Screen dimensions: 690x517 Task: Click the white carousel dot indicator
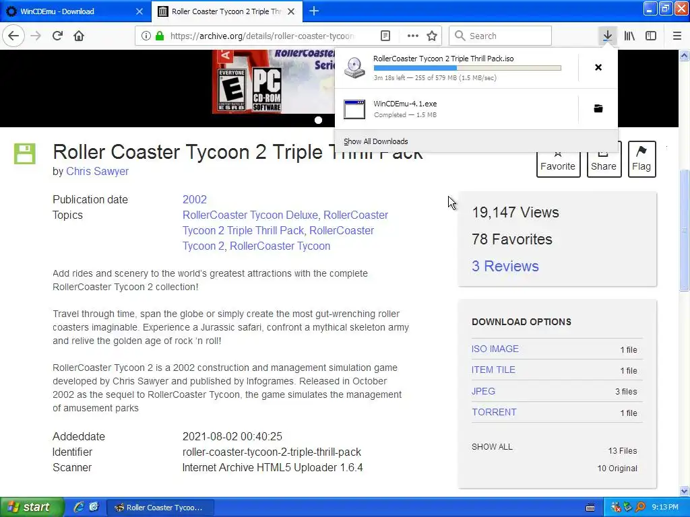(x=318, y=120)
